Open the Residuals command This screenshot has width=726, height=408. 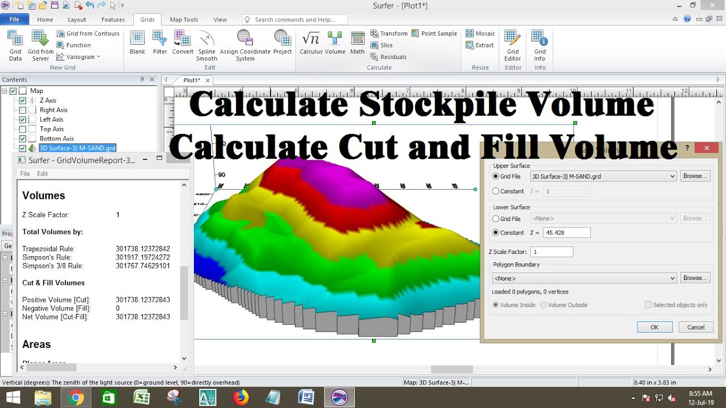pos(389,57)
